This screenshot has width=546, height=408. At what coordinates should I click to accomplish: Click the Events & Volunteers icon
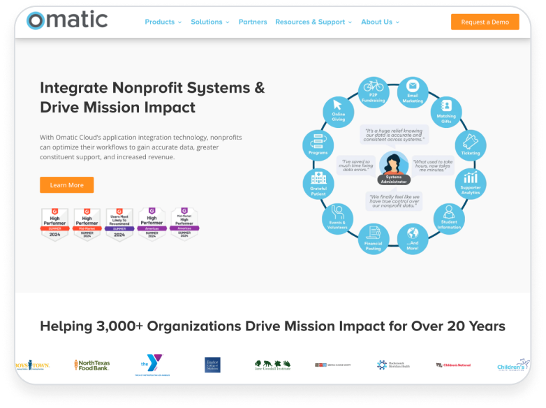[x=337, y=219]
